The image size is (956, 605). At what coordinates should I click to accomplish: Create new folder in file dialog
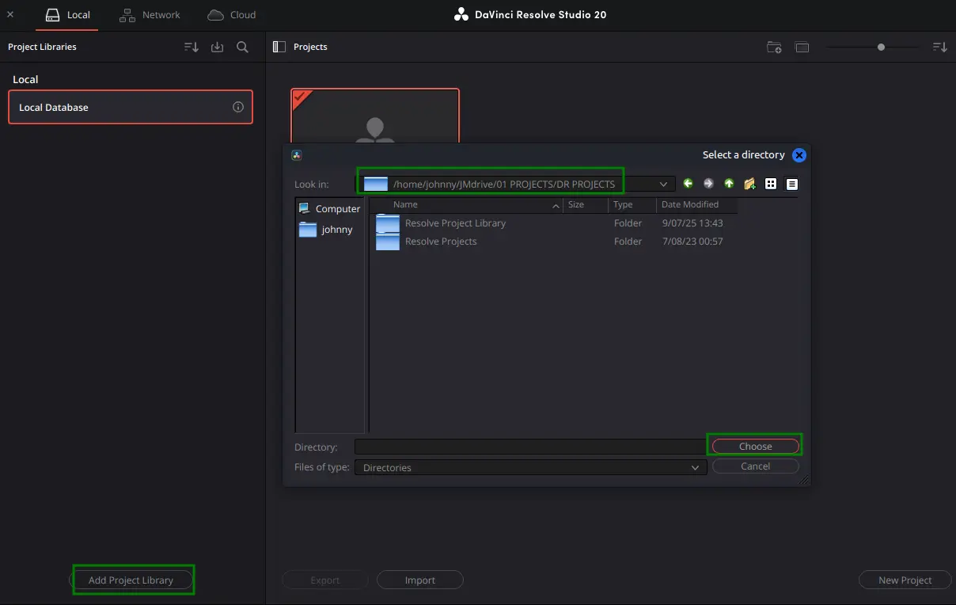coord(749,184)
